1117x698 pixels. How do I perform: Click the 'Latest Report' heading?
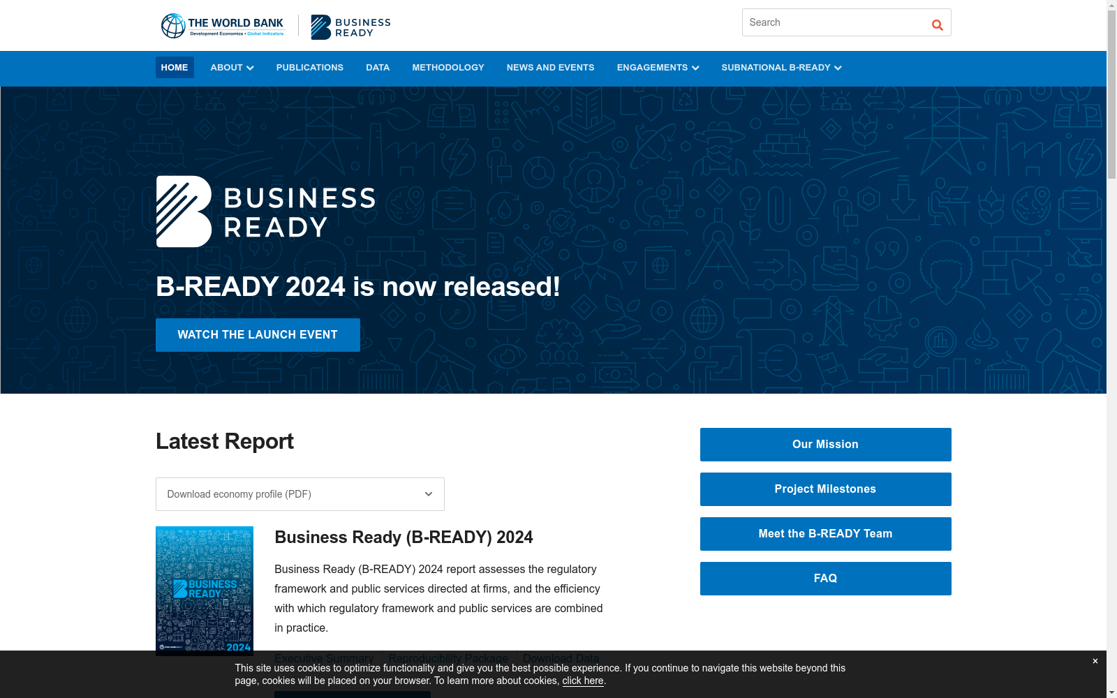pyautogui.click(x=225, y=441)
